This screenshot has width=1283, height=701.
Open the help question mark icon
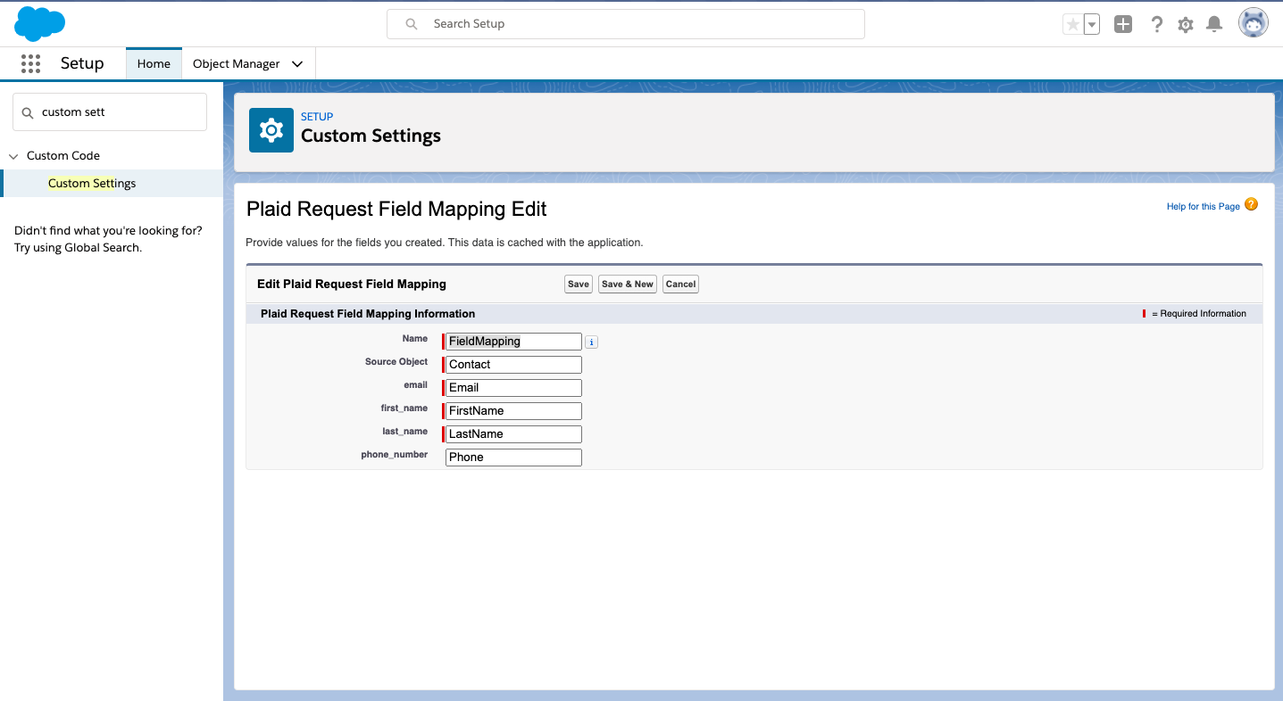click(1157, 25)
